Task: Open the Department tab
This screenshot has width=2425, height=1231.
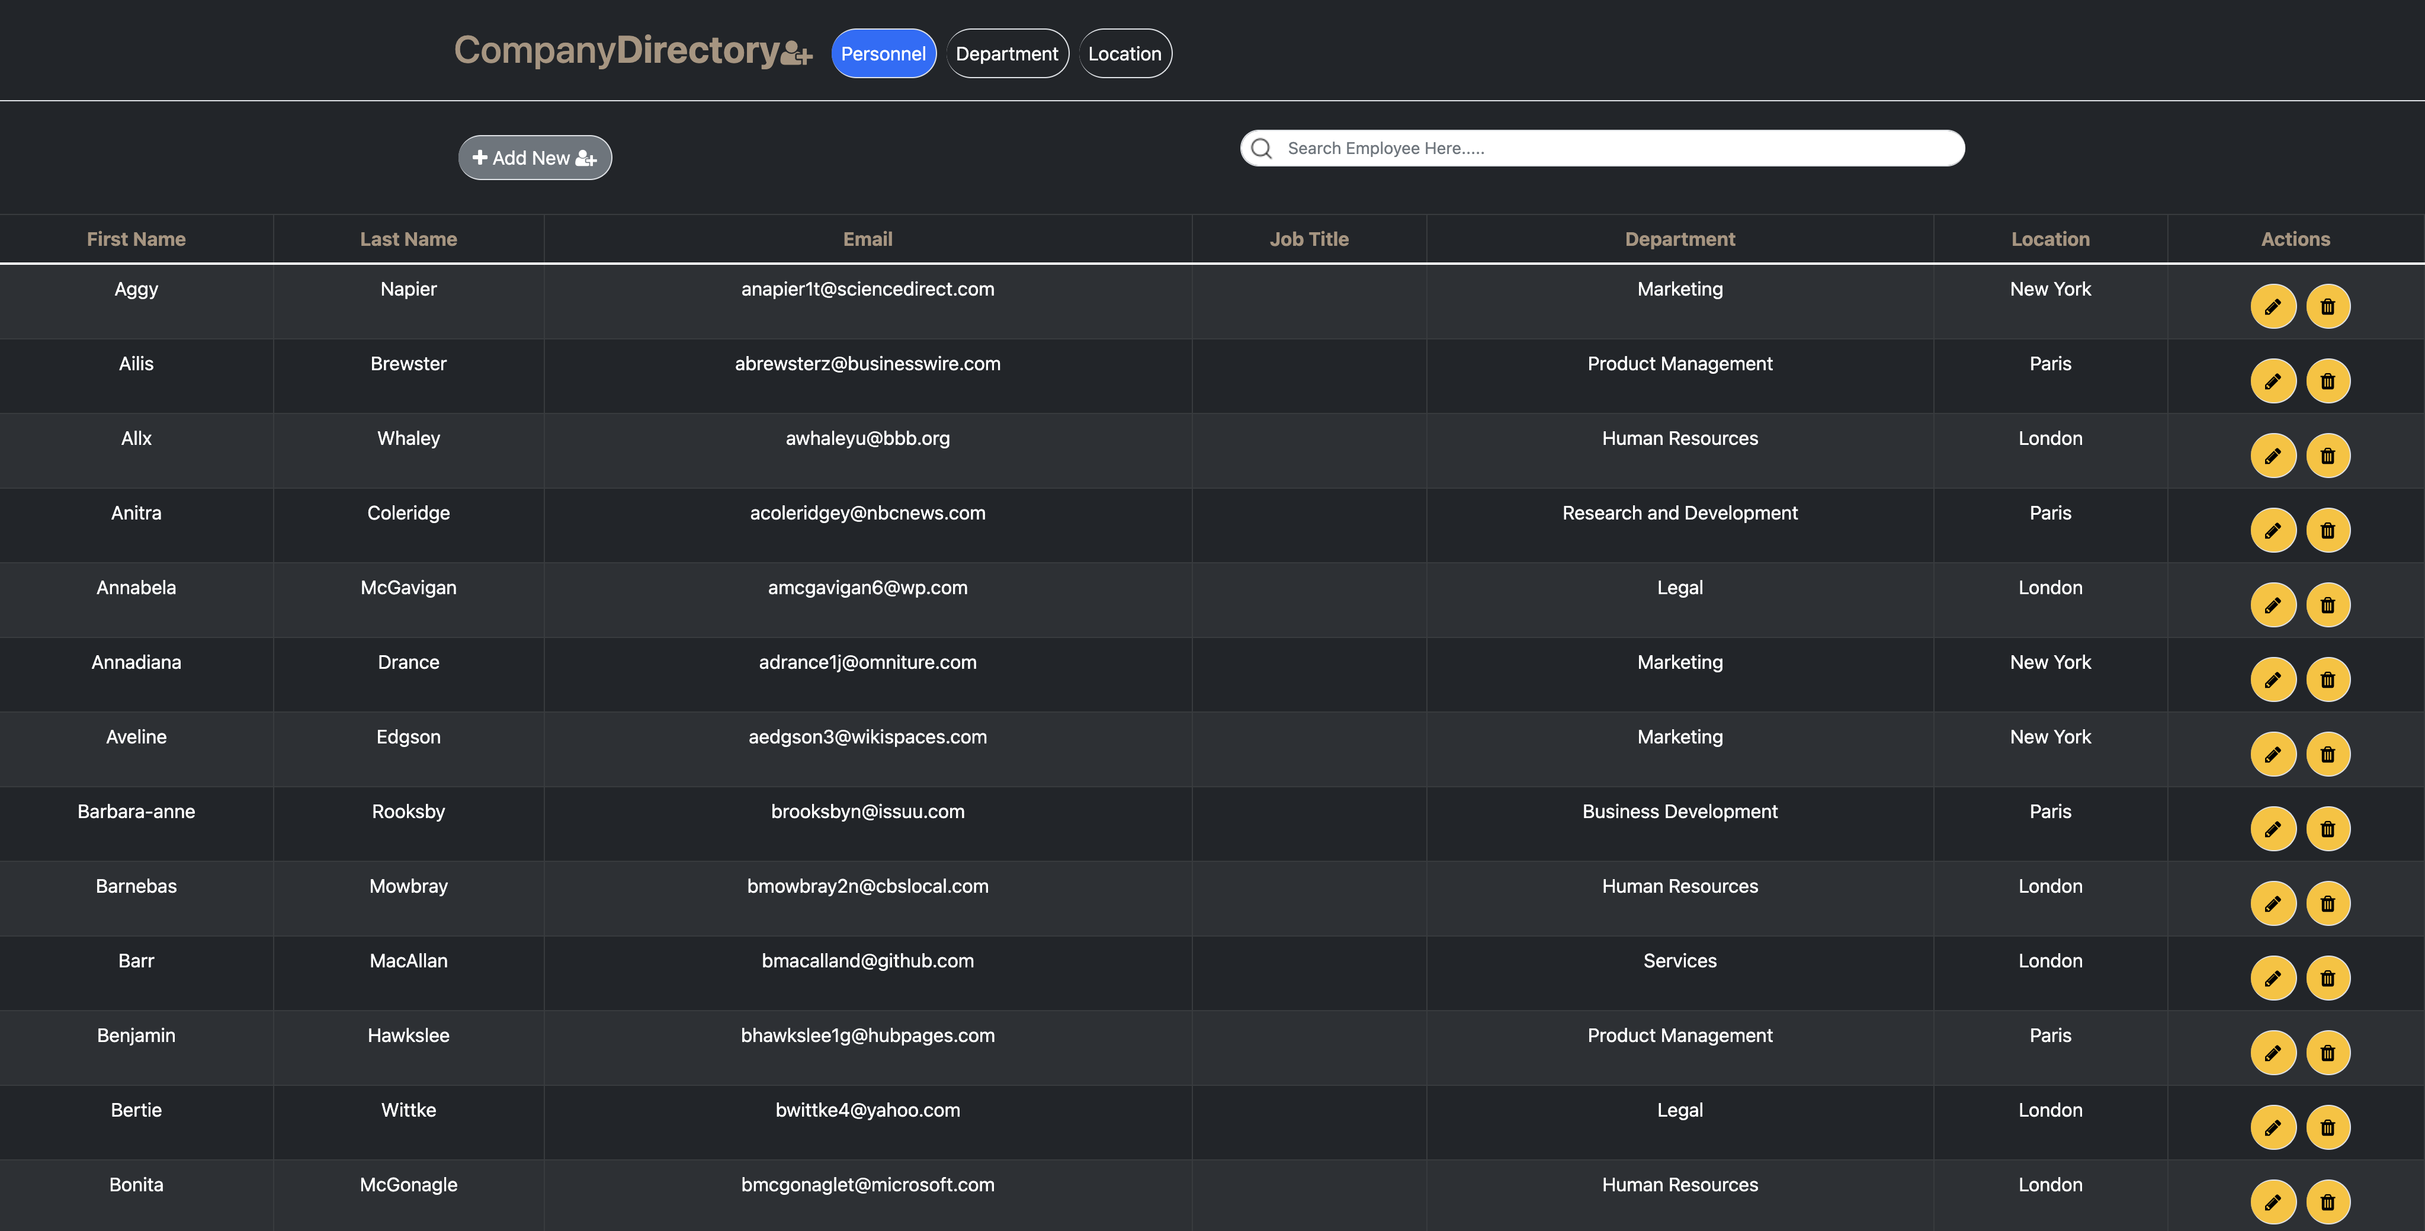Action: 1006,54
